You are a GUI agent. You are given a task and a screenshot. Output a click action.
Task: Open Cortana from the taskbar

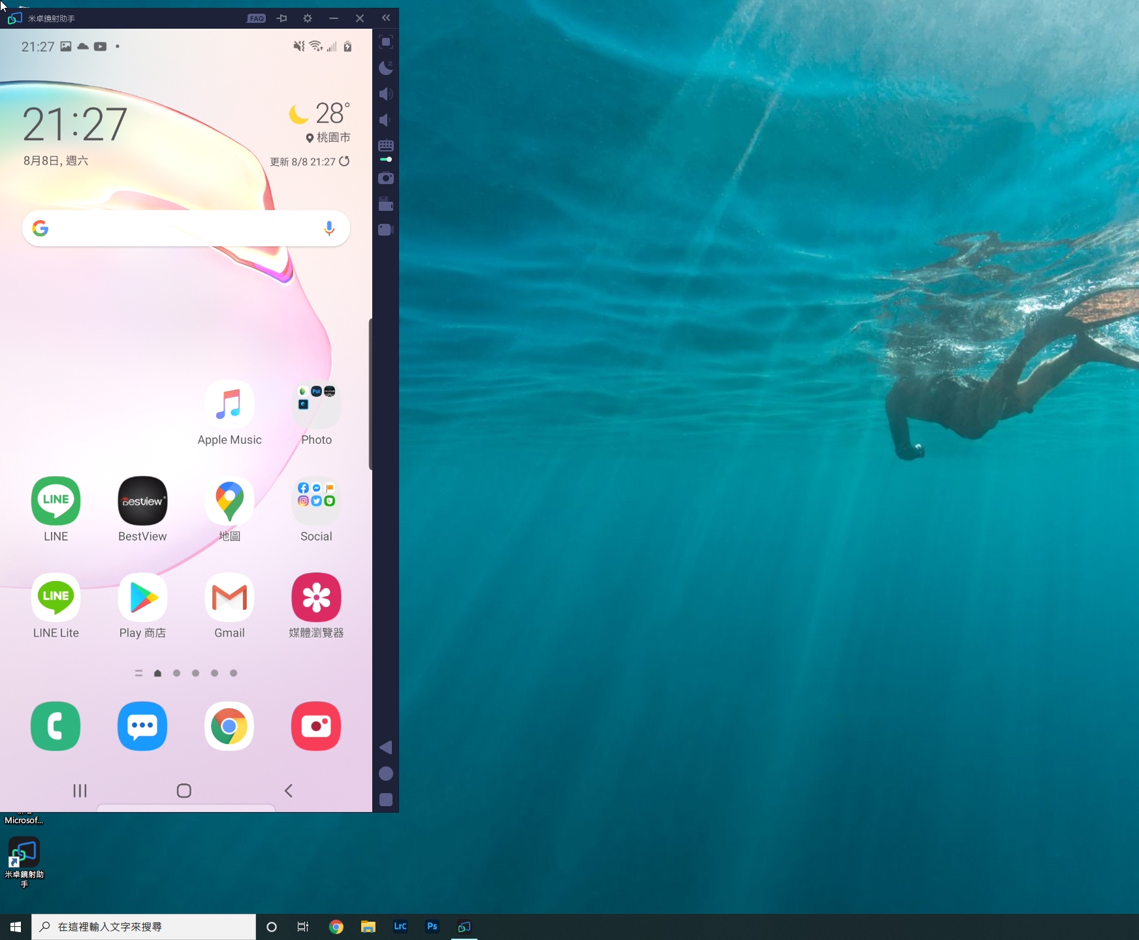click(272, 927)
